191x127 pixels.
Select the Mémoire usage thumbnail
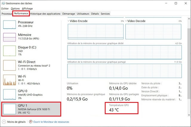tap(10, 37)
